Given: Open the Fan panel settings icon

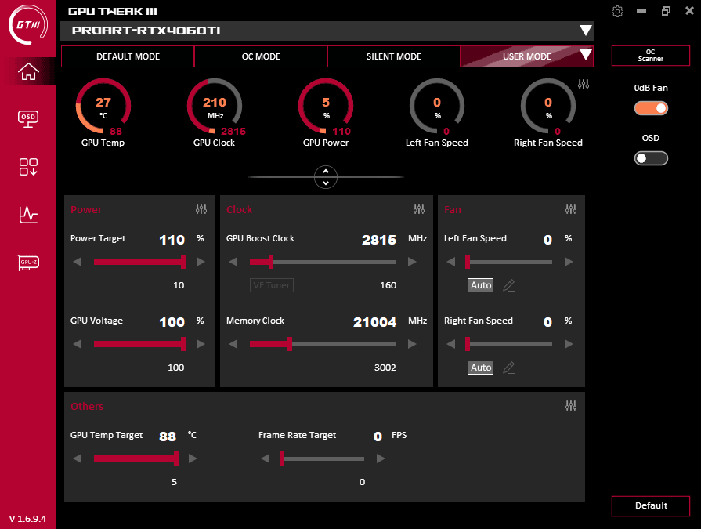Looking at the screenshot, I should tap(571, 208).
